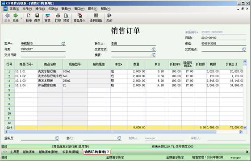The image size is (251, 161).
Task: Save the order with 保存 icon
Action: pyautogui.click(x=37, y=17)
